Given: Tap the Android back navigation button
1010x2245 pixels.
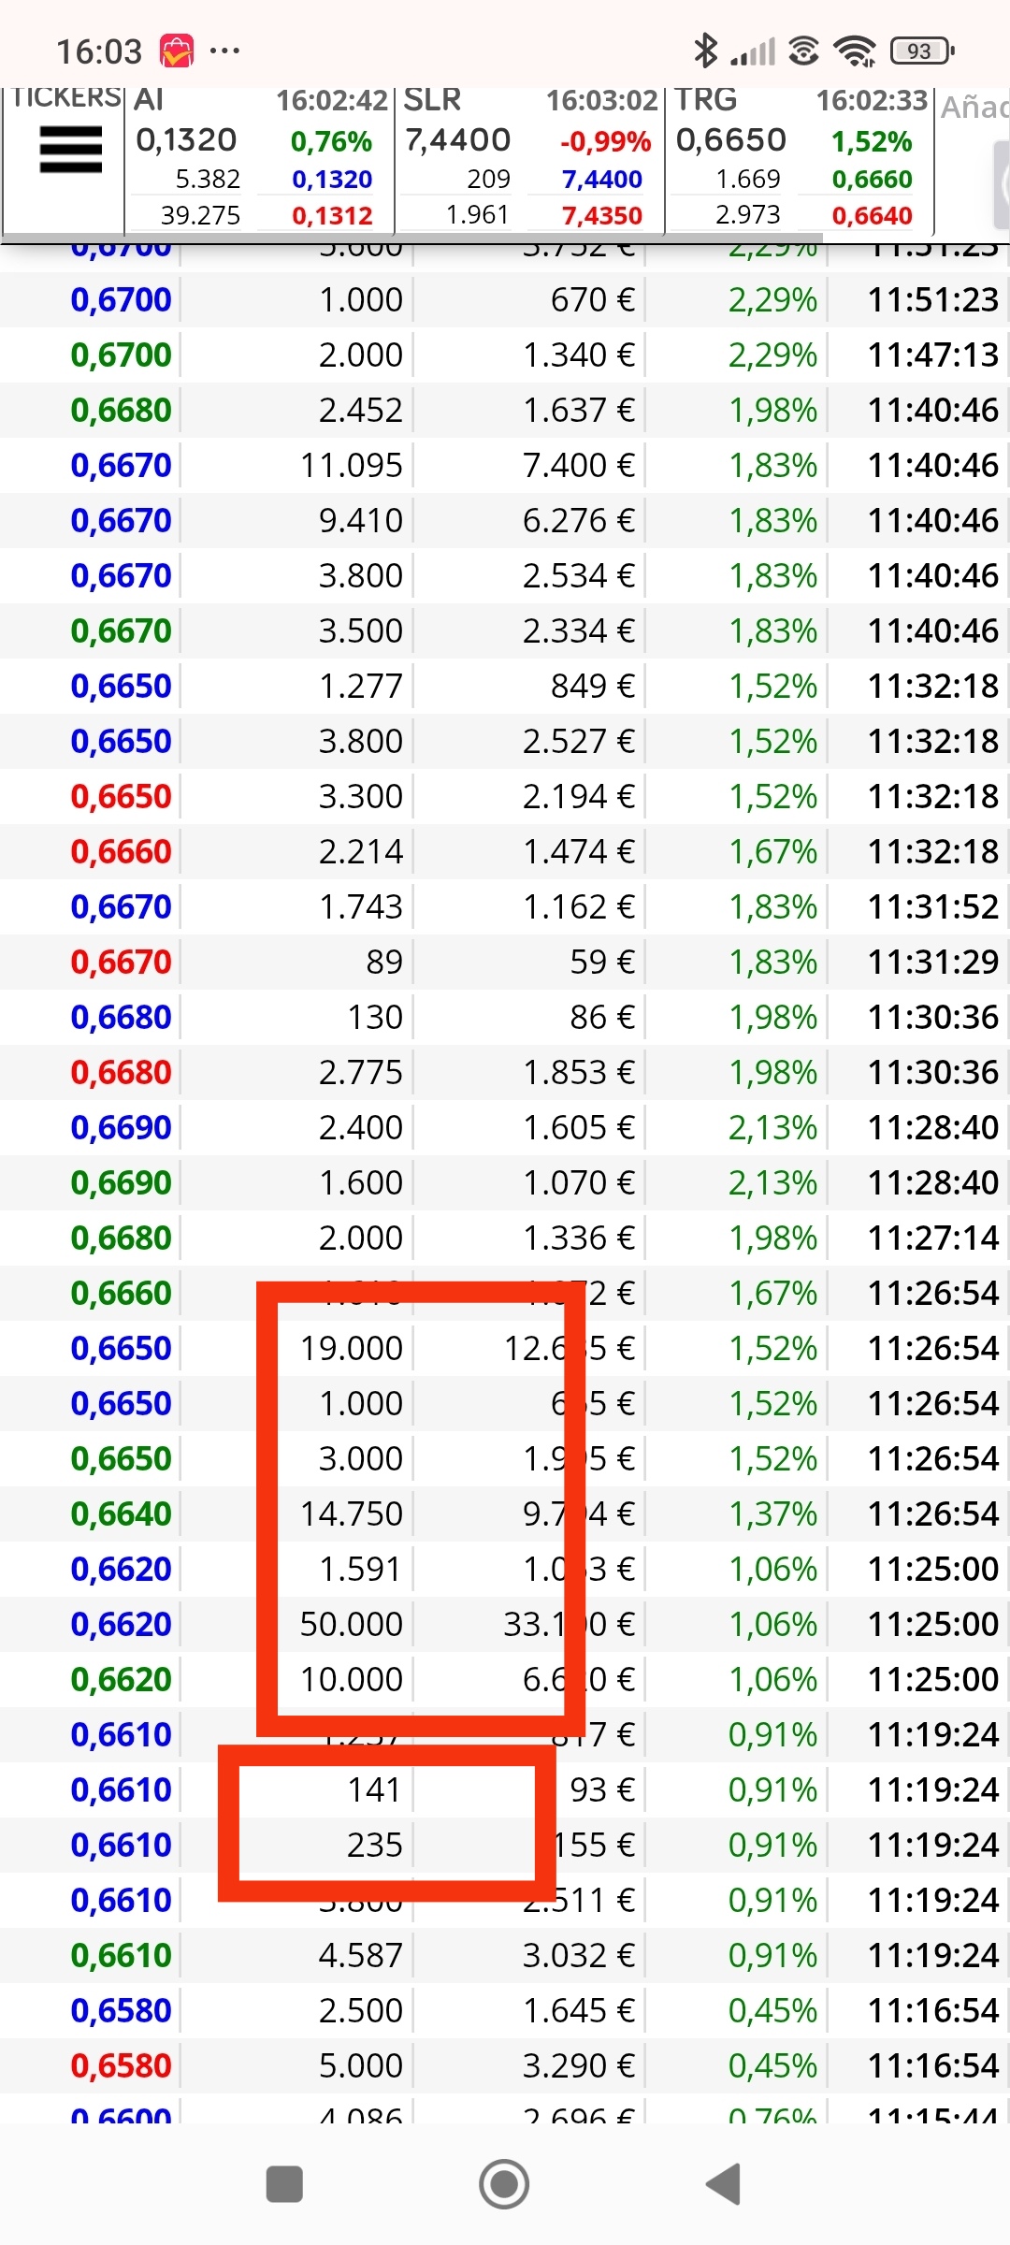Looking at the screenshot, I should pos(723,2184).
